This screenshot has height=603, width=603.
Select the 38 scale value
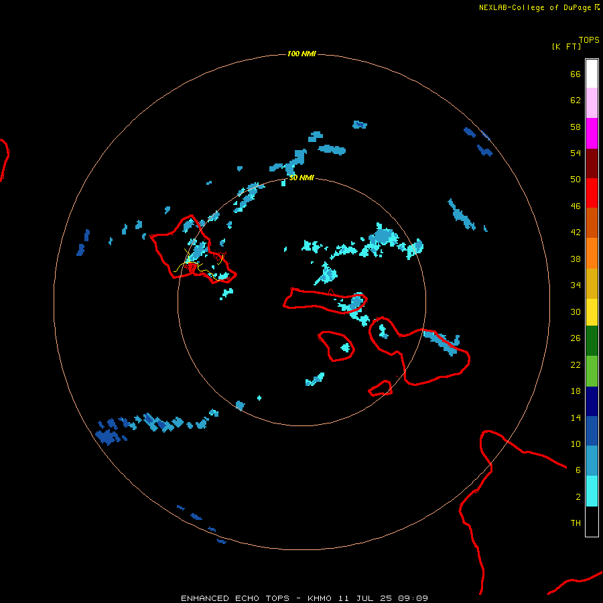(x=576, y=259)
